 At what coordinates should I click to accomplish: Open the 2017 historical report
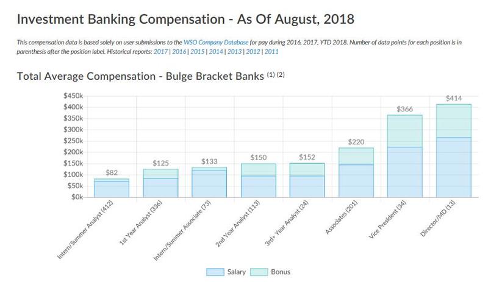click(x=160, y=51)
